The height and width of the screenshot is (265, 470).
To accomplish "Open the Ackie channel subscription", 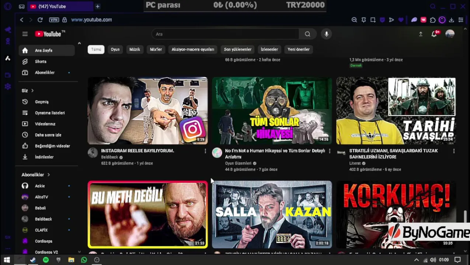I will tap(47, 186).
